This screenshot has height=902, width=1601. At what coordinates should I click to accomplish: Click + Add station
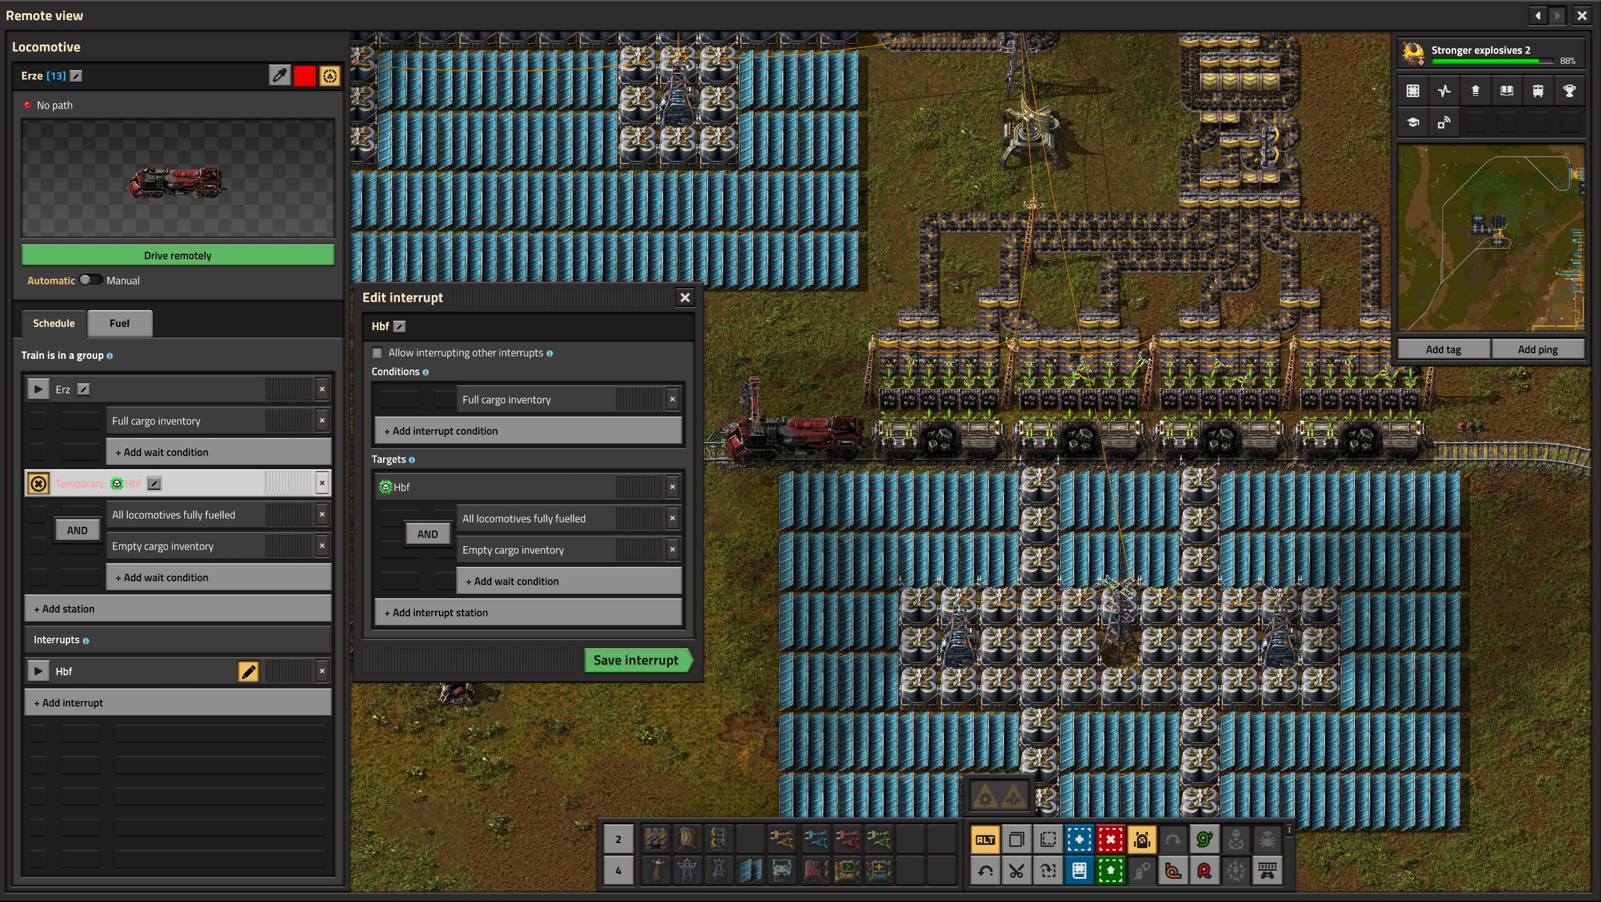click(178, 609)
